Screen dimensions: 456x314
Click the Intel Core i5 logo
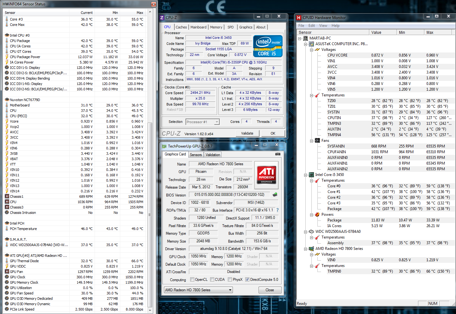point(268,46)
